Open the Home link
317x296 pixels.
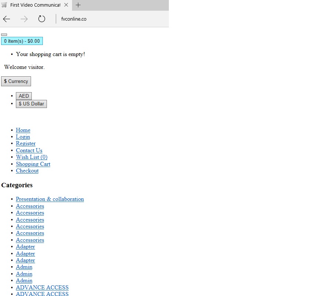pyautogui.click(x=23, y=130)
